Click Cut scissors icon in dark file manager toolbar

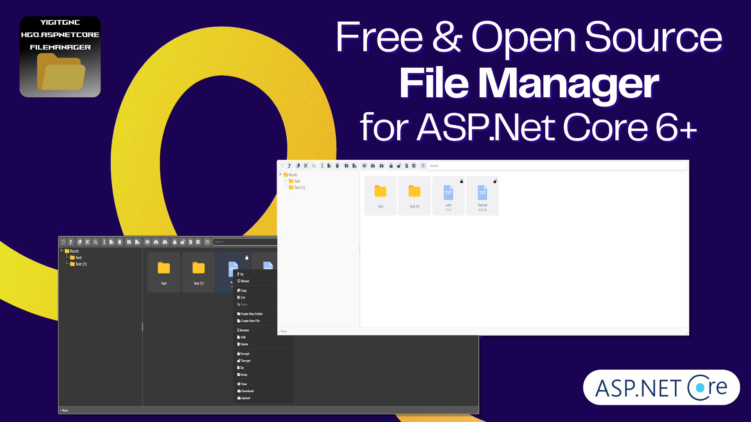click(88, 242)
